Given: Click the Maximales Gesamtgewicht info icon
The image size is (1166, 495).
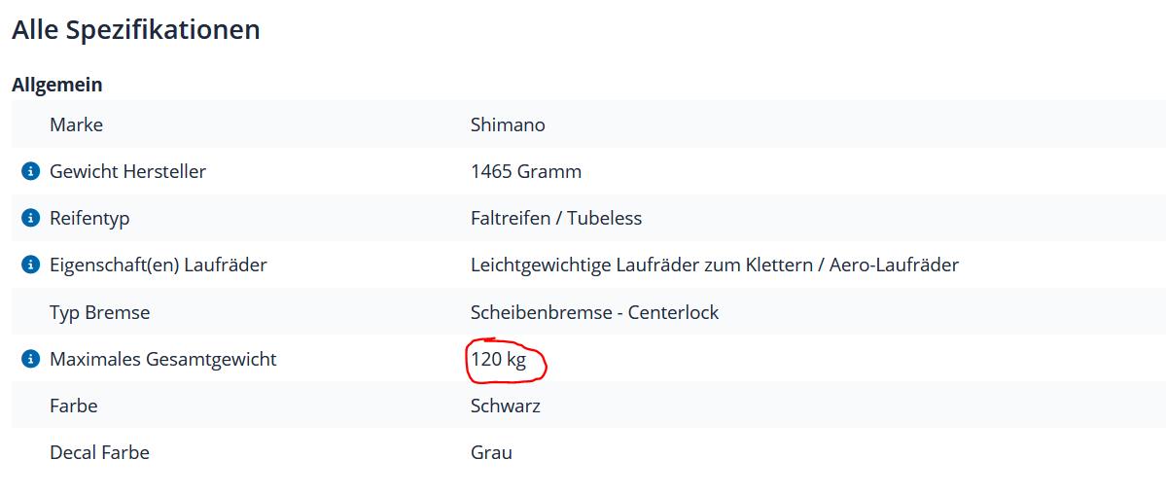Looking at the screenshot, I should [30, 360].
